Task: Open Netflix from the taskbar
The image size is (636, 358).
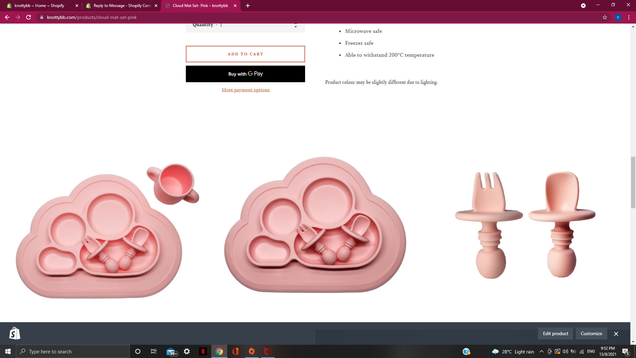Action: 203,351
